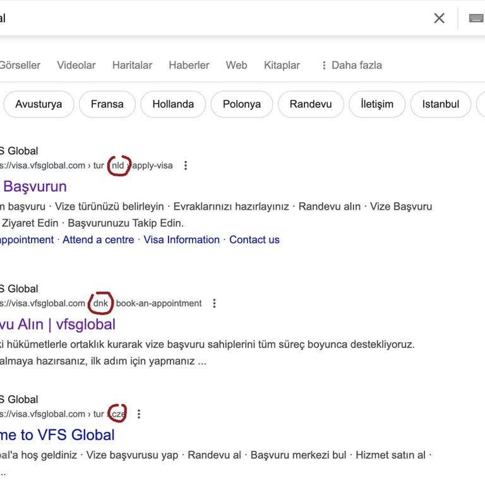The width and height of the screenshot is (485, 485).
Task: Click the Randevu filter chip
Action: click(x=311, y=104)
